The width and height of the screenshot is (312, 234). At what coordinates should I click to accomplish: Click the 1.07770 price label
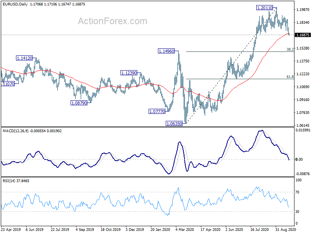157,112
